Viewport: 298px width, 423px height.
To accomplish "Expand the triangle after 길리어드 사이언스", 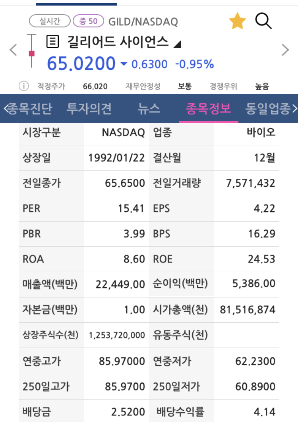I will [177, 44].
